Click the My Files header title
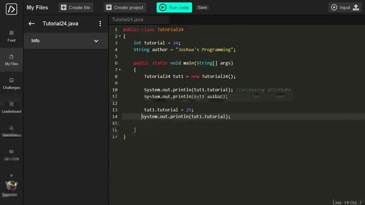The width and height of the screenshot is (365, 205). (37, 7)
